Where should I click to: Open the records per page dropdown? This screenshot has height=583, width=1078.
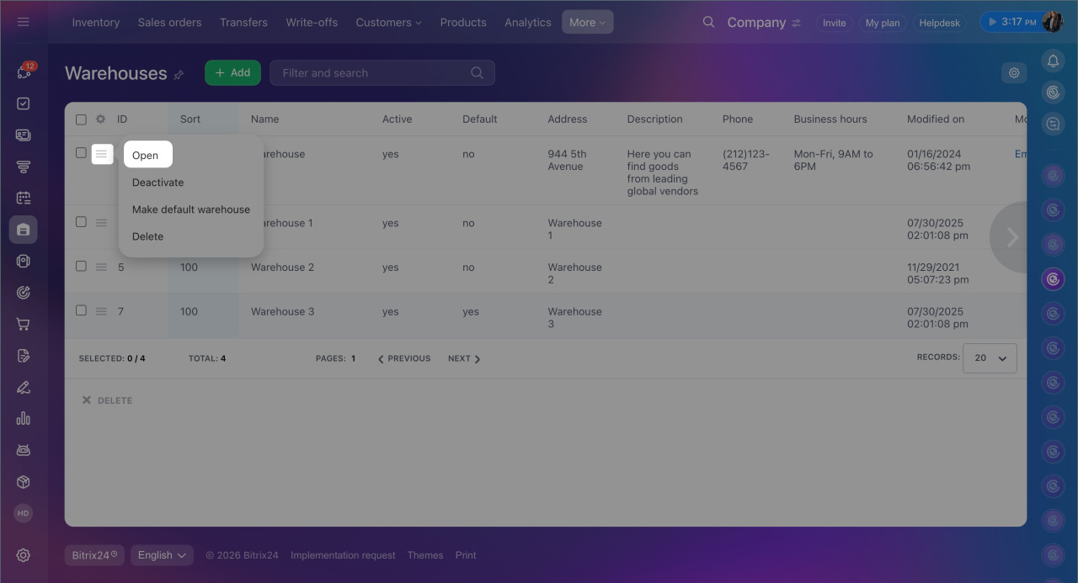pos(990,358)
